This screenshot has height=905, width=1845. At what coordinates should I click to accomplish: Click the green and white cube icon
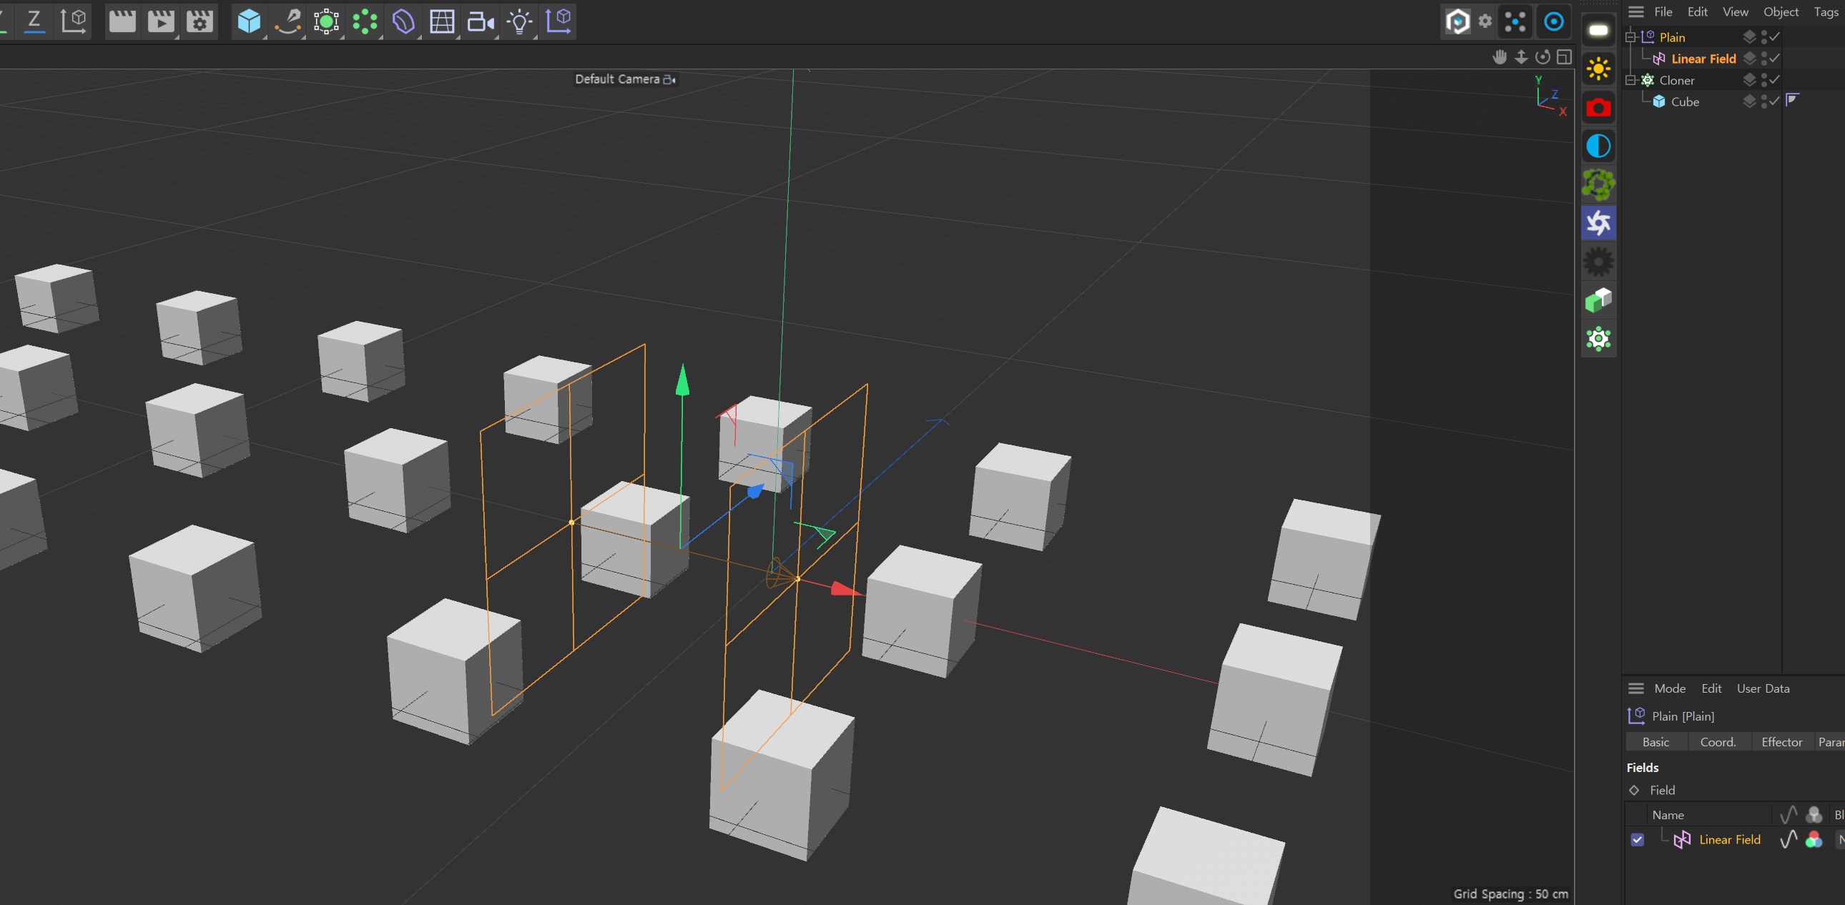pos(1598,300)
